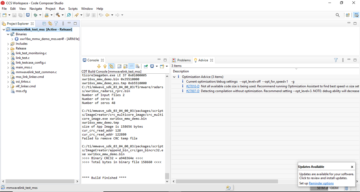The width and height of the screenshot is (360, 192).
Task: Toggle Scroll Lock in Console toolbar
Action: click(125, 66)
